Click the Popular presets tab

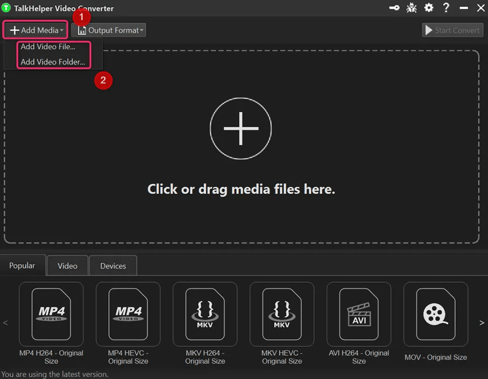[x=22, y=265]
